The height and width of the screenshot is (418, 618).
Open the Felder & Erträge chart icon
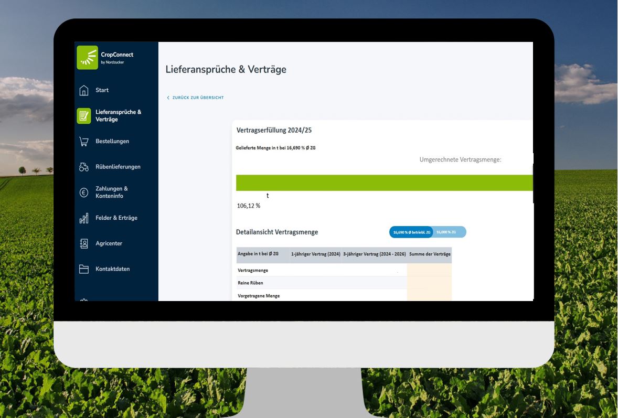[84, 218]
